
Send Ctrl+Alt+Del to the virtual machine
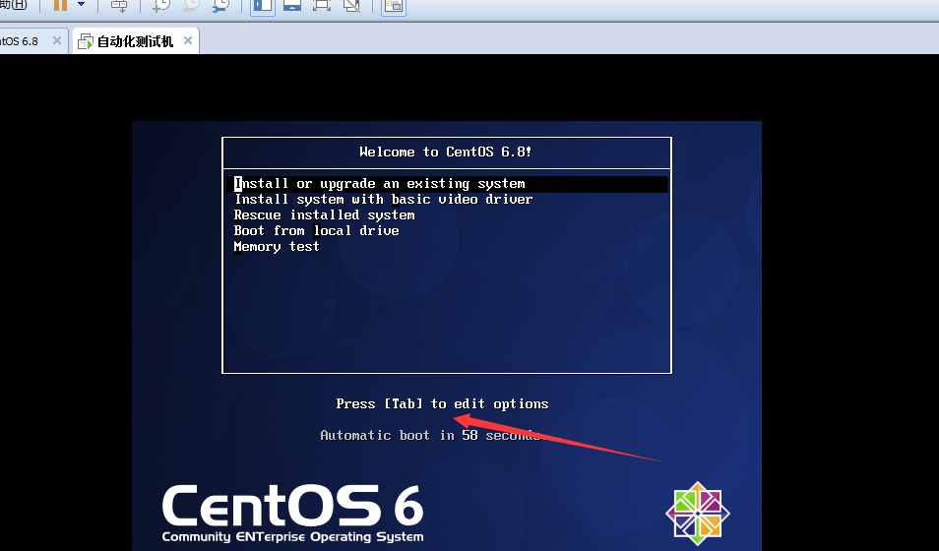tap(119, 6)
